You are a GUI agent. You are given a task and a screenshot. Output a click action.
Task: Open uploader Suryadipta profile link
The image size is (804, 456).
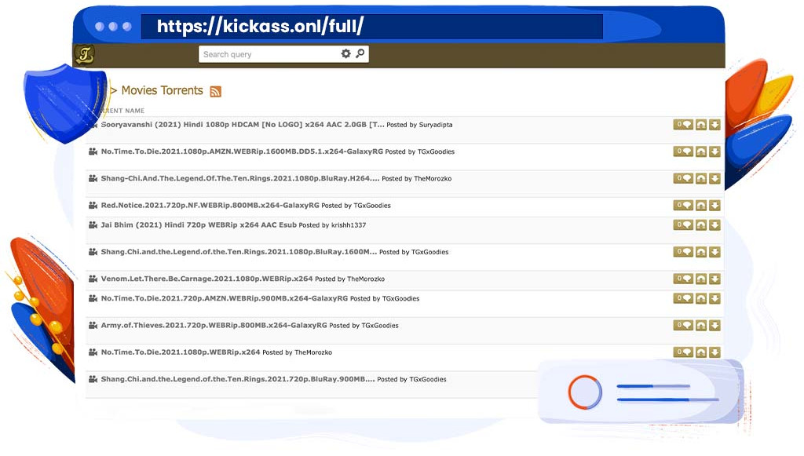435,125
